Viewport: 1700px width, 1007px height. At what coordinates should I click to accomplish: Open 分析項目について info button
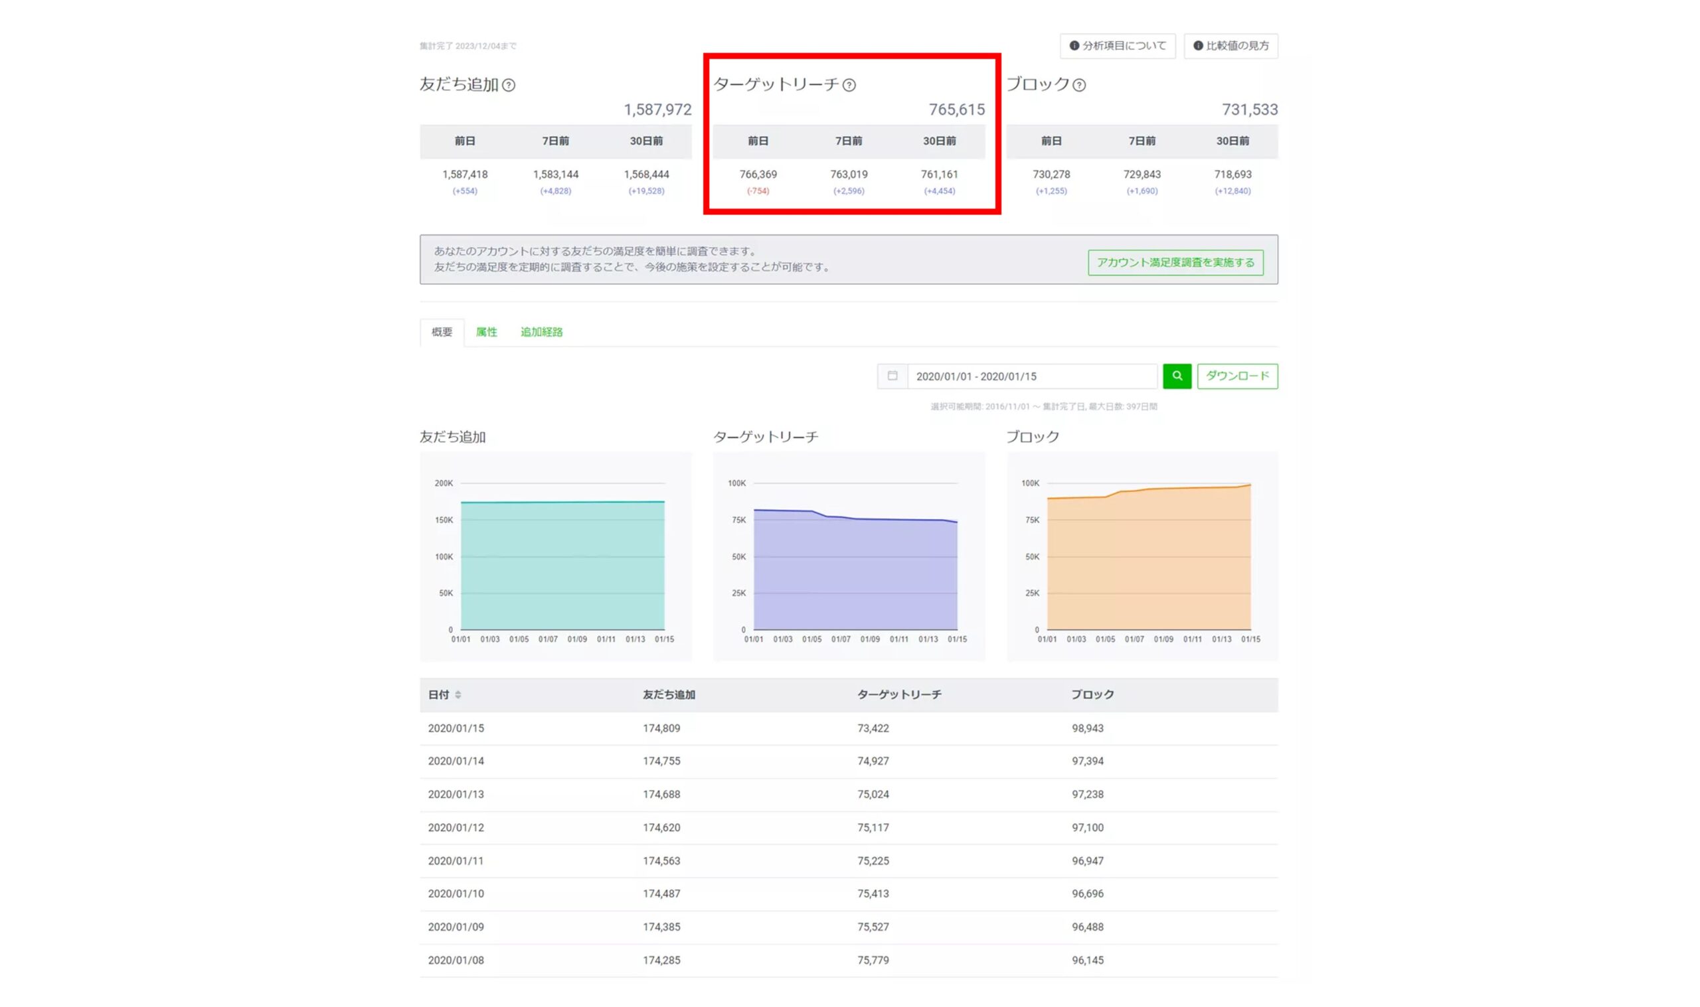1118,45
